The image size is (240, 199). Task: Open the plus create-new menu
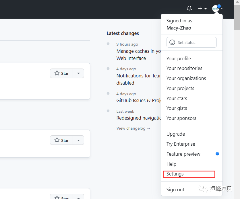point(202,9)
